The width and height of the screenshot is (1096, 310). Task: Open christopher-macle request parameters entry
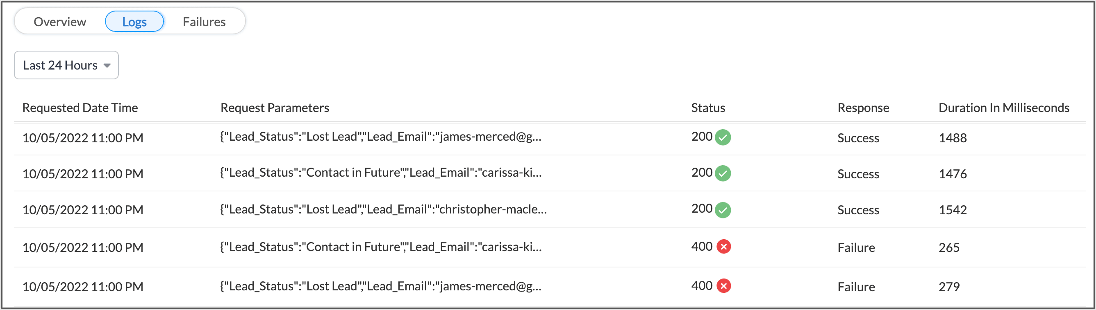(383, 209)
